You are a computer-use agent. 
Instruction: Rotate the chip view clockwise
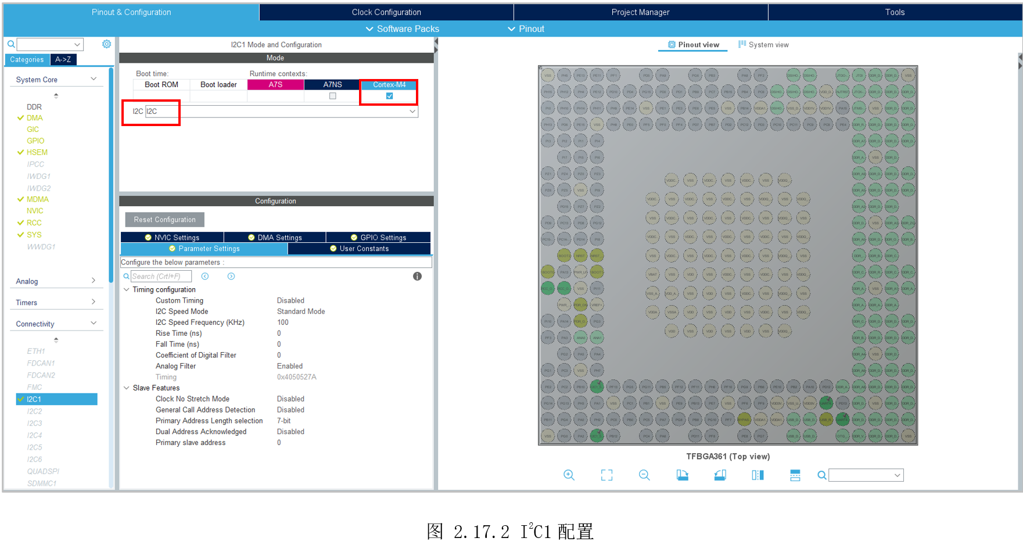682,475
